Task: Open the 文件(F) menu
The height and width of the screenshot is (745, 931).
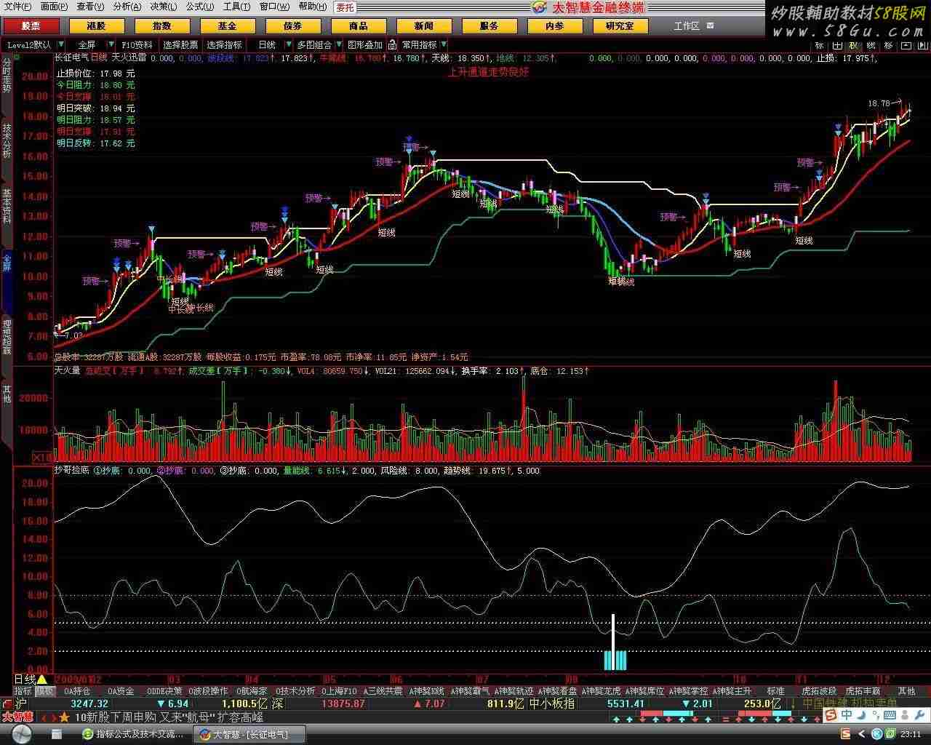Action: coord(18,7)
